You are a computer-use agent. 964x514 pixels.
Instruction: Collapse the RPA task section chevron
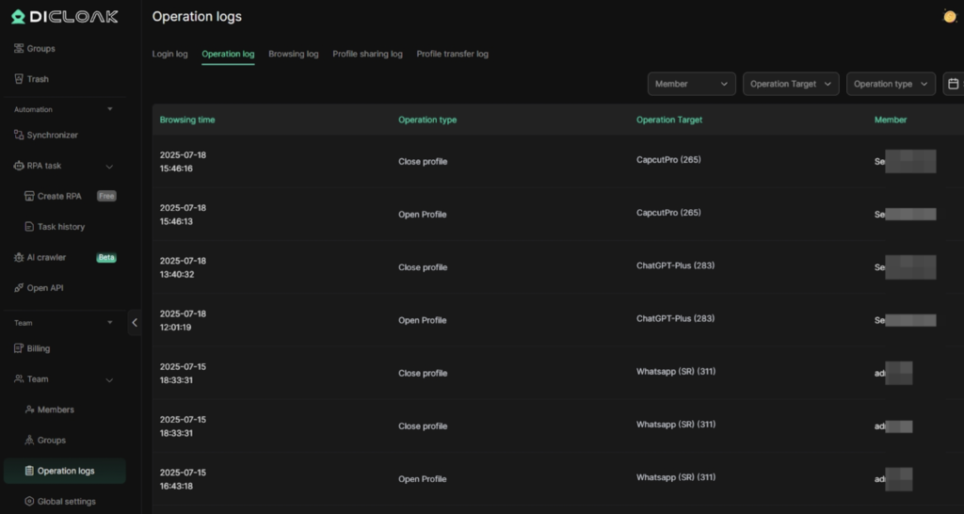pyautogui.click(x=109, y=167)
